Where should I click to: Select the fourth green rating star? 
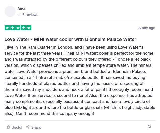[x=23, y=28]
